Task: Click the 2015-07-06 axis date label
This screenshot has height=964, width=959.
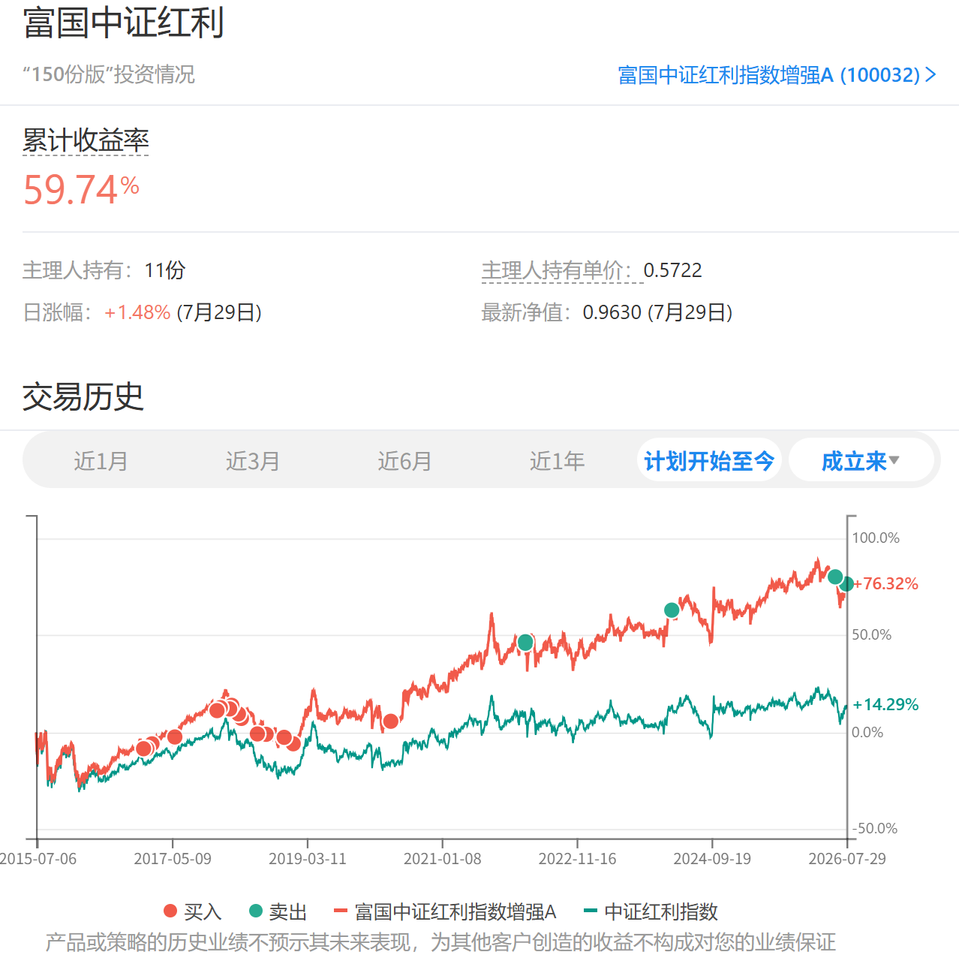Action: (x=38, y=858)
